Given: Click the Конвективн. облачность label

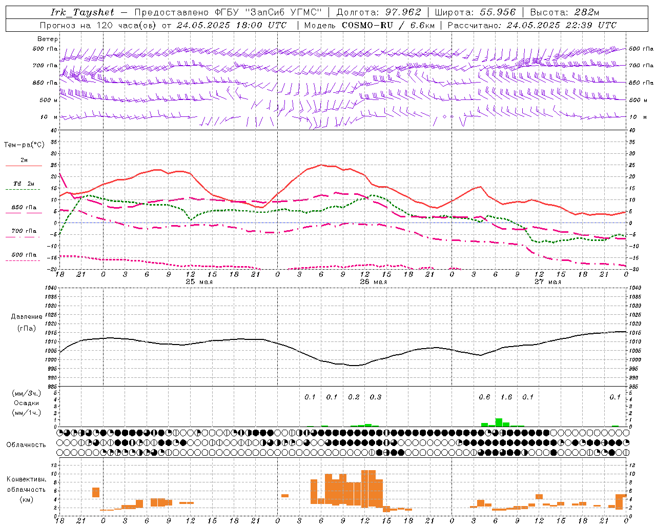Looking at the screenshot, I should (26, 484).
